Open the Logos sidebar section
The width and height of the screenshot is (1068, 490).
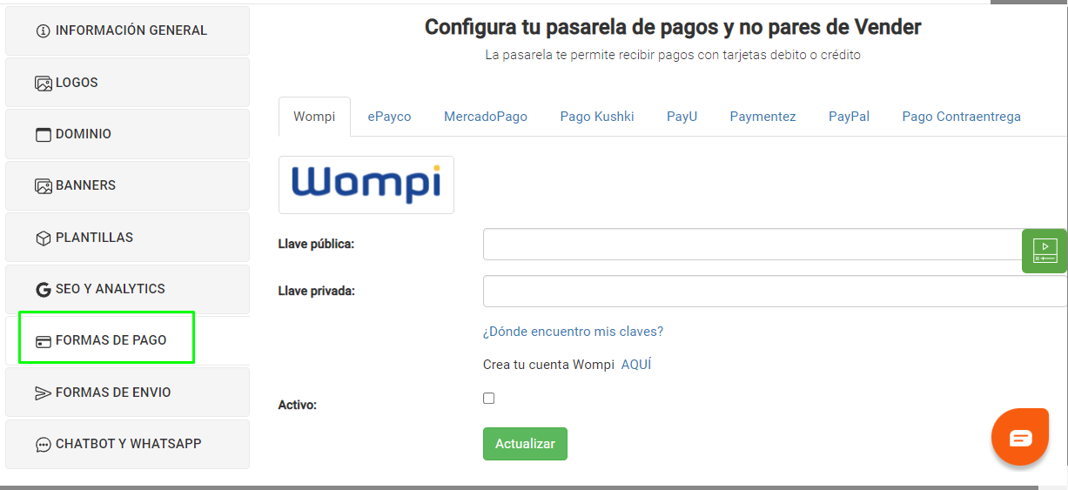(x=127, y=83)
